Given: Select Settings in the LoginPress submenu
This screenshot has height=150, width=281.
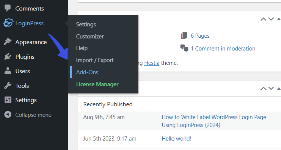Looking at the screenshot, I should [86, 24].
